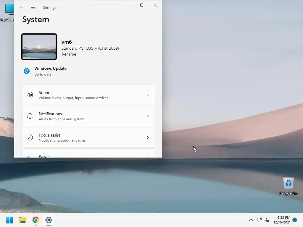Click the Notifications bell icon

[x=30, y=116]
